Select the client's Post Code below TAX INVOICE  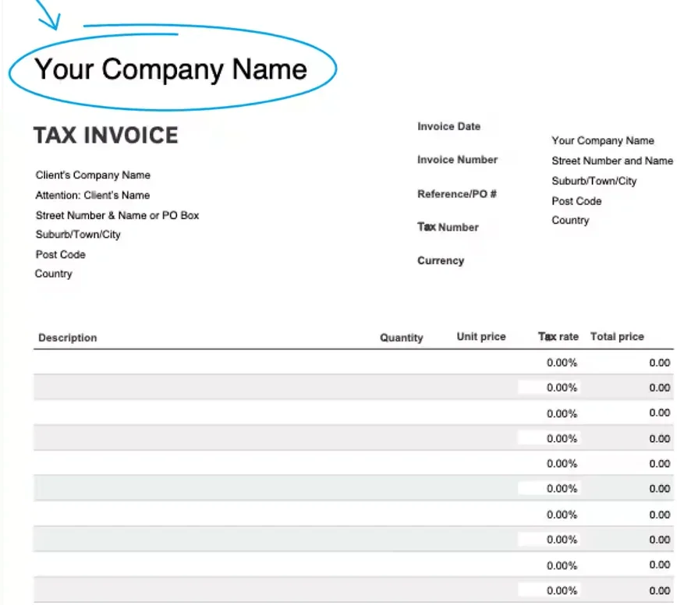(61, 254)
